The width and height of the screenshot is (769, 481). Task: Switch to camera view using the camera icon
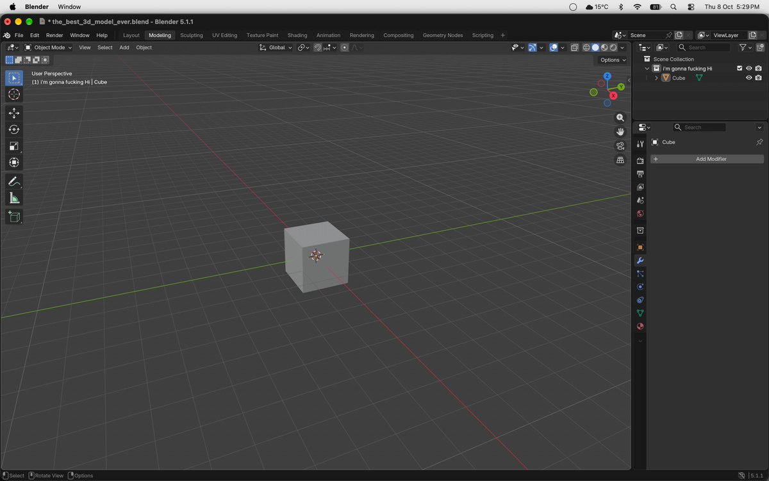click(620, 146)
